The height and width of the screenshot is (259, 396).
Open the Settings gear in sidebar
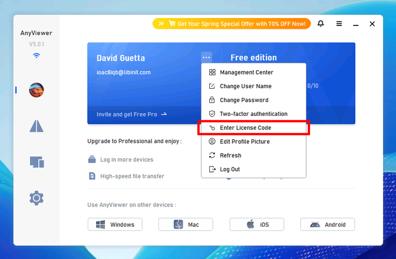37,198
